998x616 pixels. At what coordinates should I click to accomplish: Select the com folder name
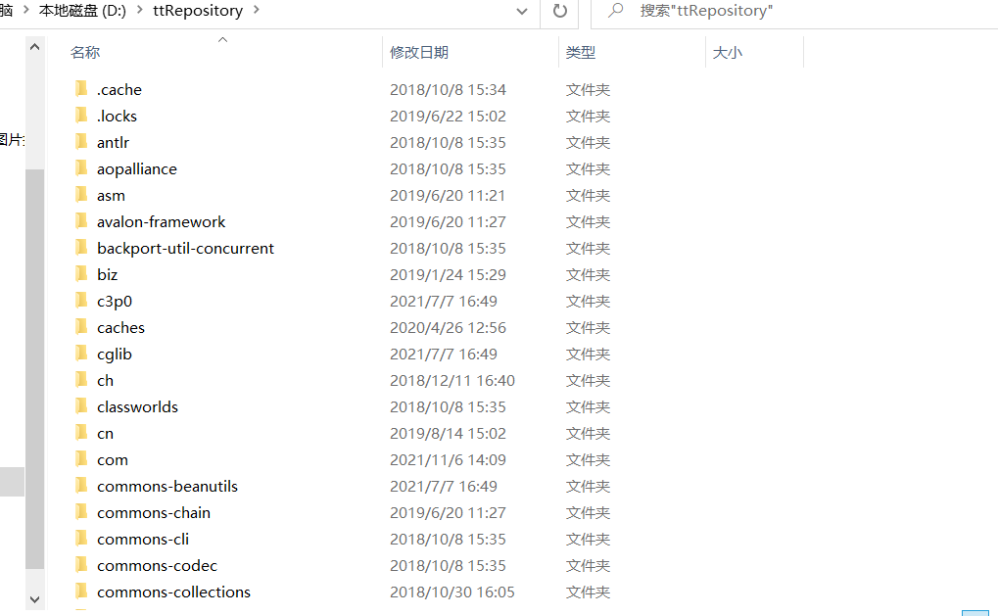113,459
